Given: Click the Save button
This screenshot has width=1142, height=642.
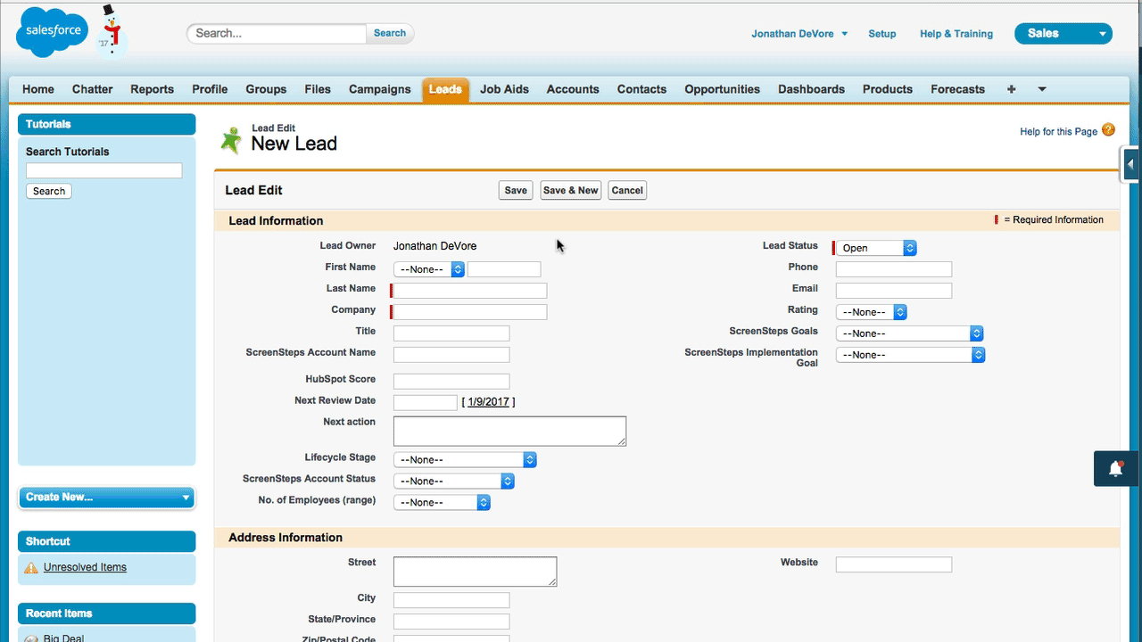Looking at the screenshot, I should 516,190.
